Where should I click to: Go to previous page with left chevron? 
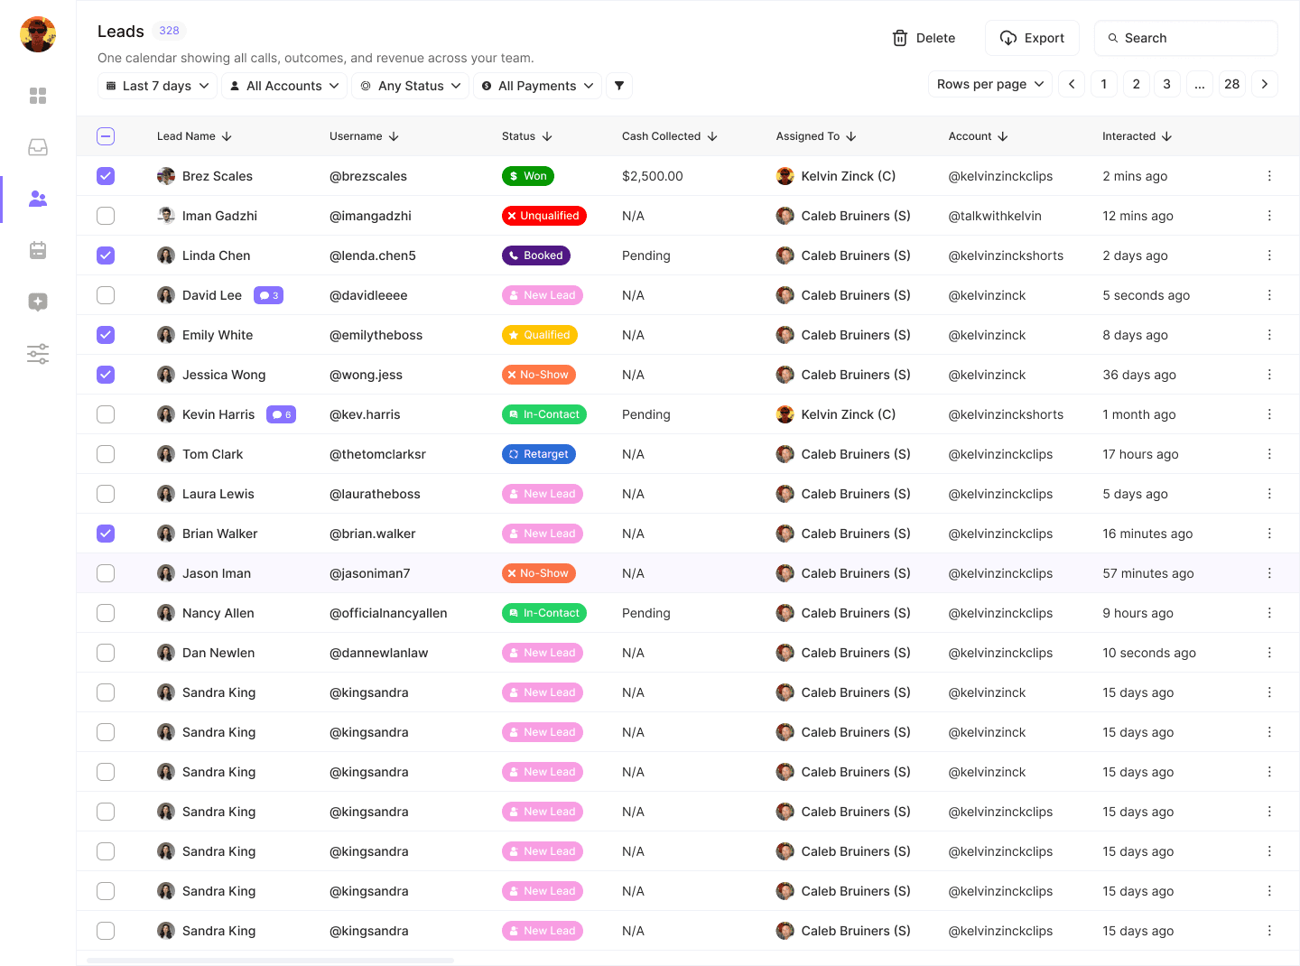pyautogui.click(x=1072, y=84)
